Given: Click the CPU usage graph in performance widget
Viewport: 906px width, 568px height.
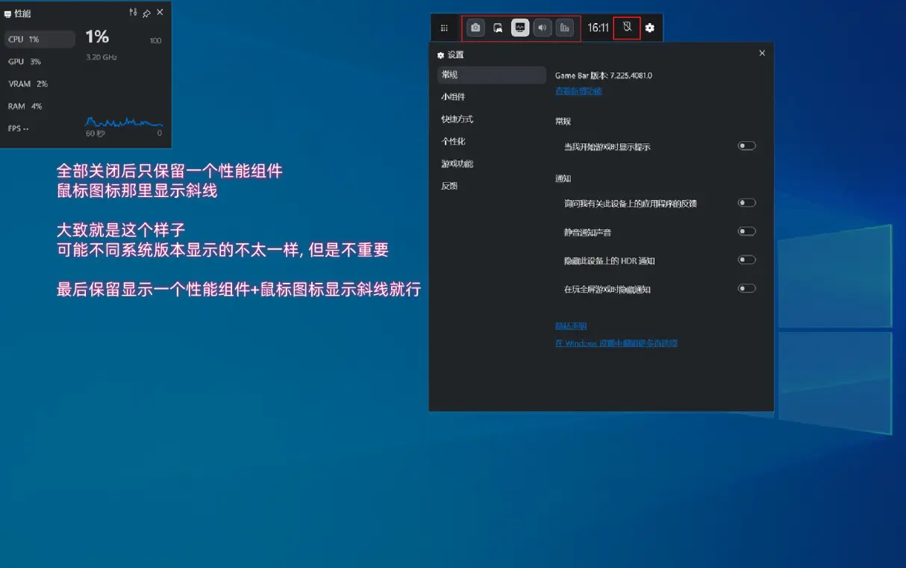Looking at the screenshot, I should (124, 121).
